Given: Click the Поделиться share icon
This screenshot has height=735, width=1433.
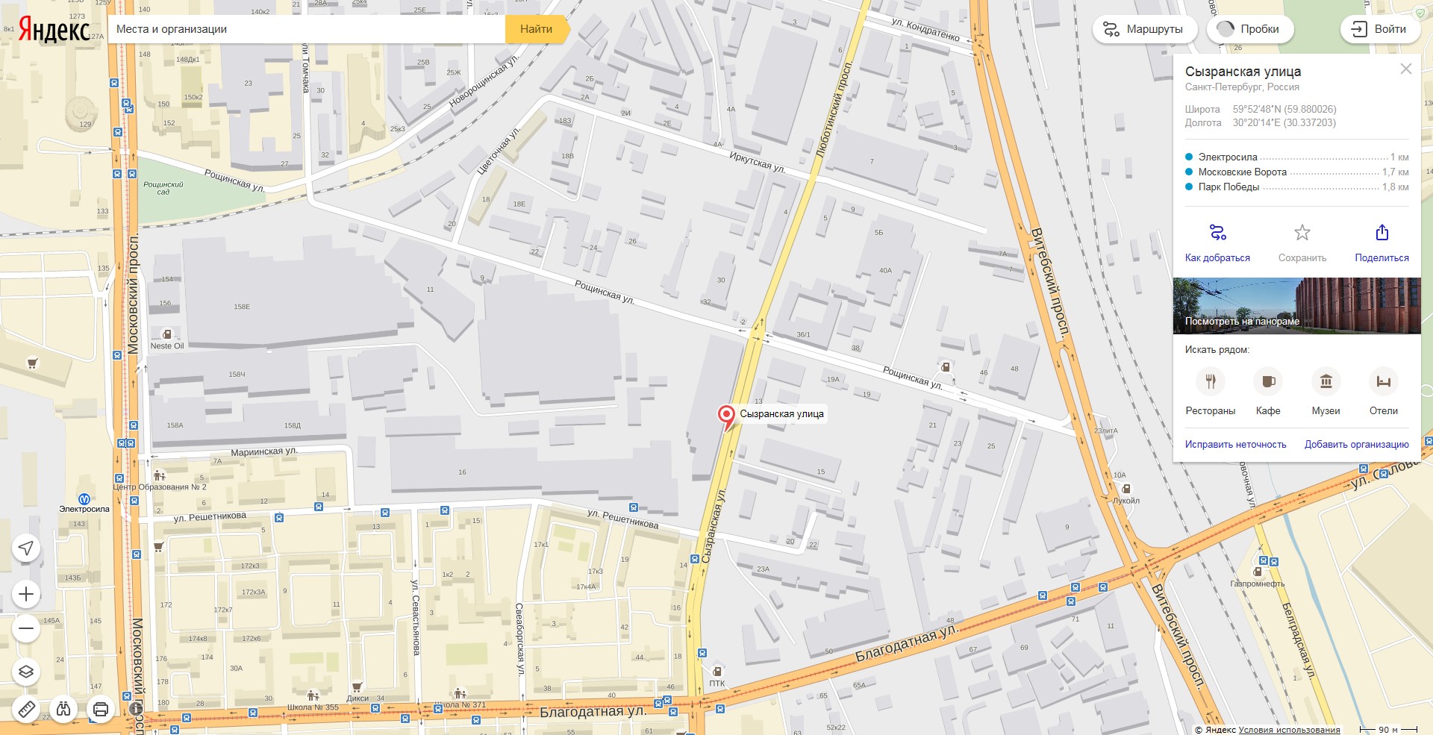Looking at the screenshot, I should 1382,233.
